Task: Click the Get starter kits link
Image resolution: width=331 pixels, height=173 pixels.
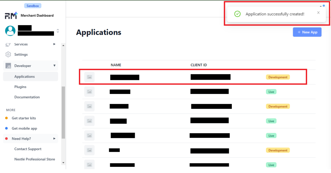Action: coord(24,118)
